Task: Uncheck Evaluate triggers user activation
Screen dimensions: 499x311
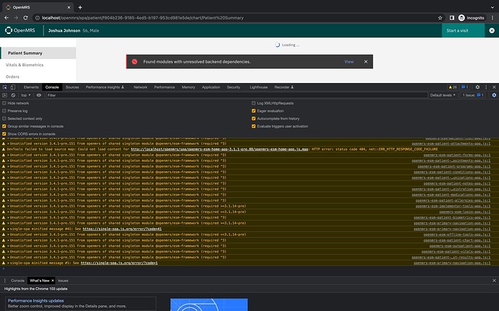Action: click(254, 126)
